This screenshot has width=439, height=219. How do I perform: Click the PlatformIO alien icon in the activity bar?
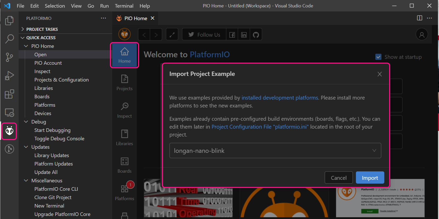click(x=9, y=131)
